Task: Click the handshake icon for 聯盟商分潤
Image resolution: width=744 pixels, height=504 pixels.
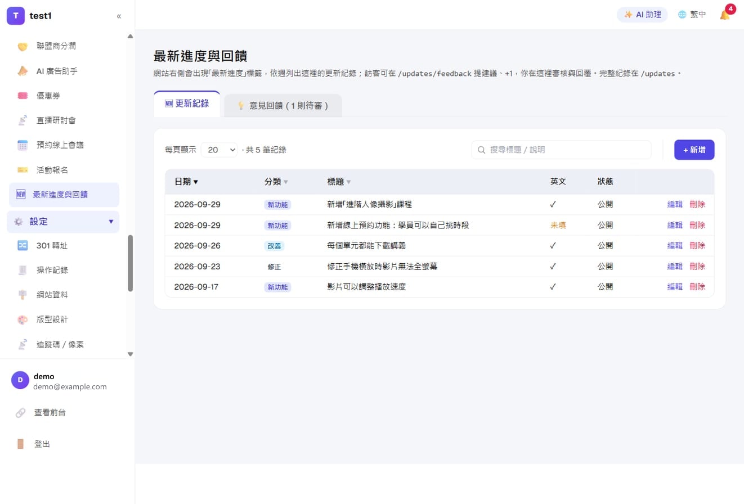Action: pyautogui.click(x=23, y=46)
